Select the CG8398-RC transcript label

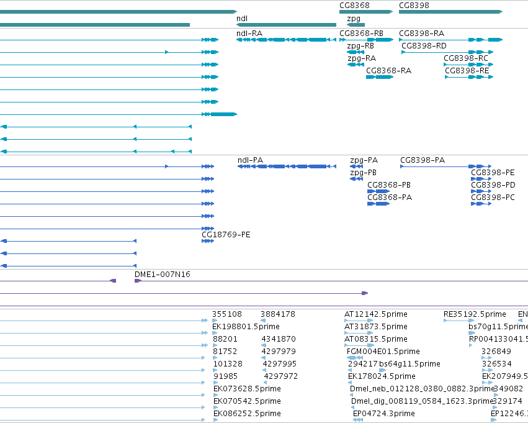[x=466, y=58]
